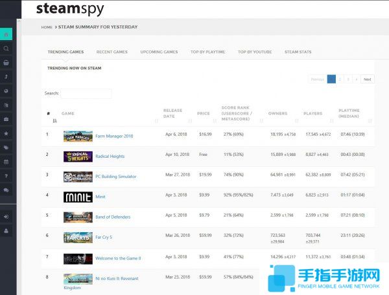
Task: Open the calendar icon in the sidebar
Action: click(6, 162)
